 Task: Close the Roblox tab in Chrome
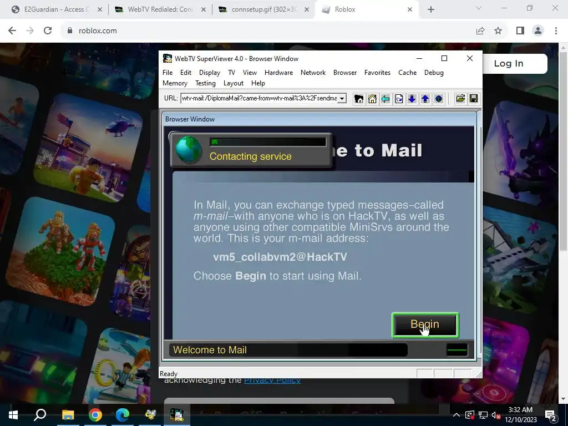click(x=410, y=9)
